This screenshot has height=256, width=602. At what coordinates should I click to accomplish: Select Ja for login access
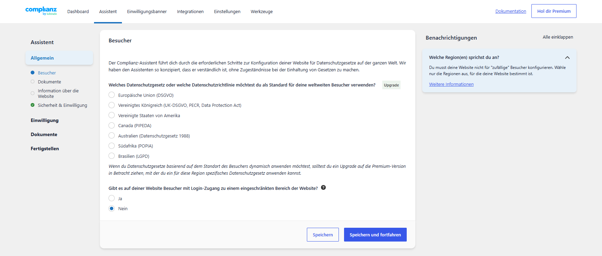(x=112, y=198)
